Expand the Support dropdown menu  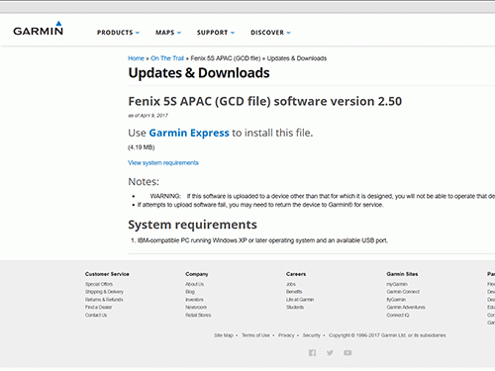[x=216, y=33]
